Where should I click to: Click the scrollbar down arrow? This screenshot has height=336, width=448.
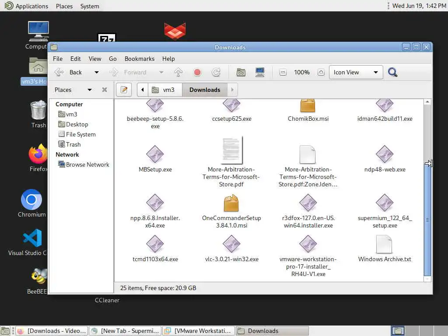pos(427,279)
